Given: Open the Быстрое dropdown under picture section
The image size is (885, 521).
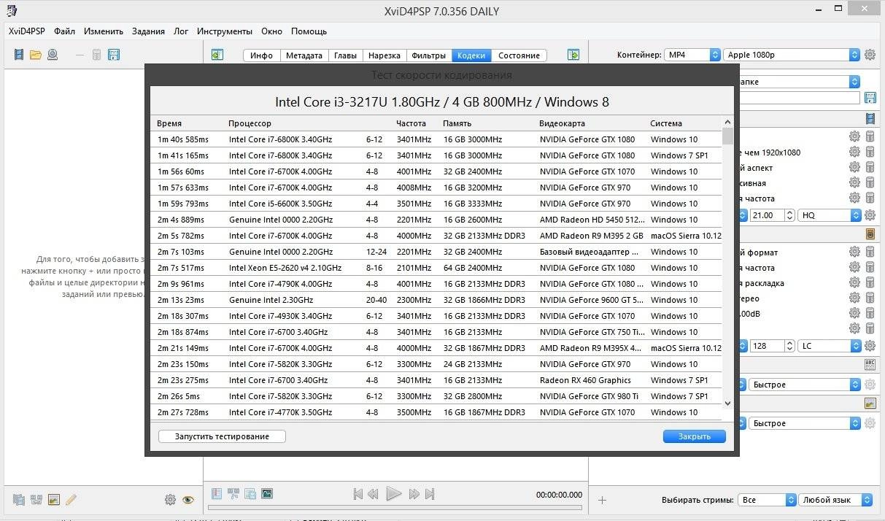Looking at the screenshot, I should click(x=804, y=423).
